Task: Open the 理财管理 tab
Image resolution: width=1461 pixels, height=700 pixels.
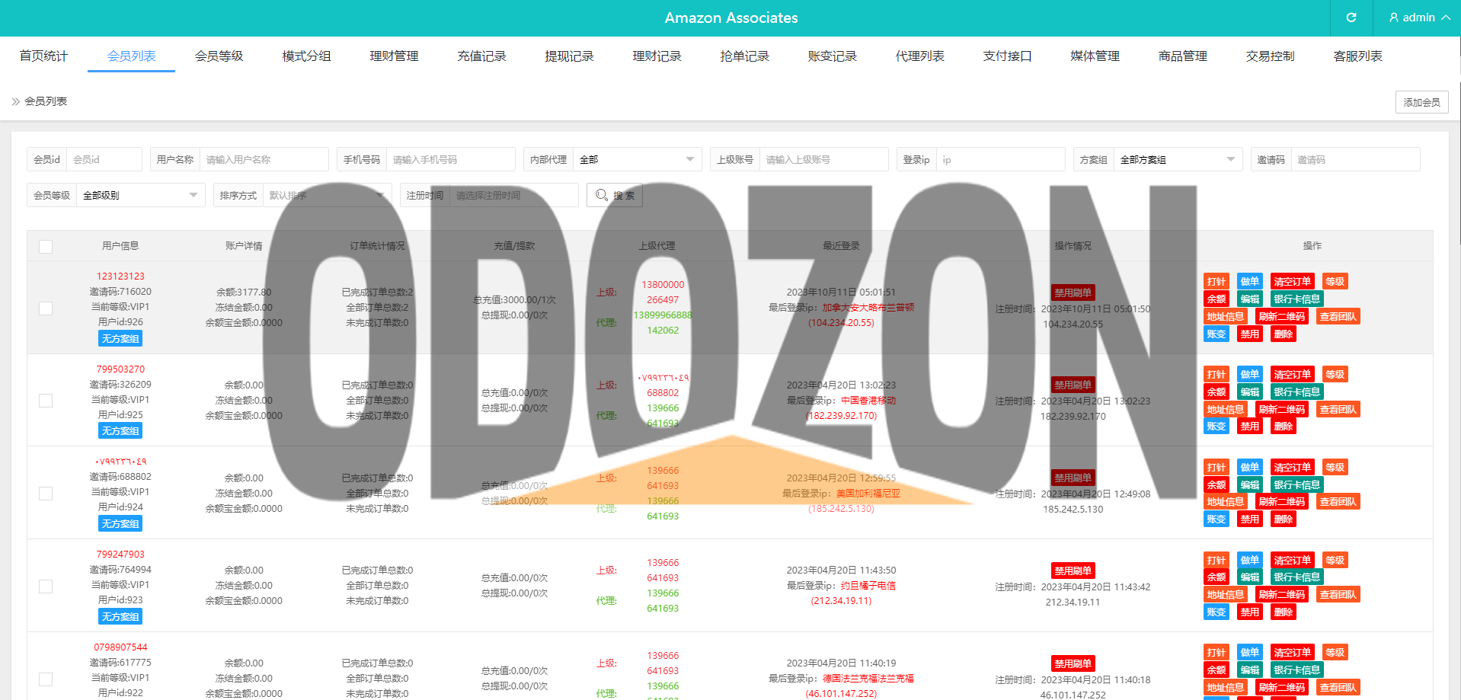Action: tap(394, 56)
